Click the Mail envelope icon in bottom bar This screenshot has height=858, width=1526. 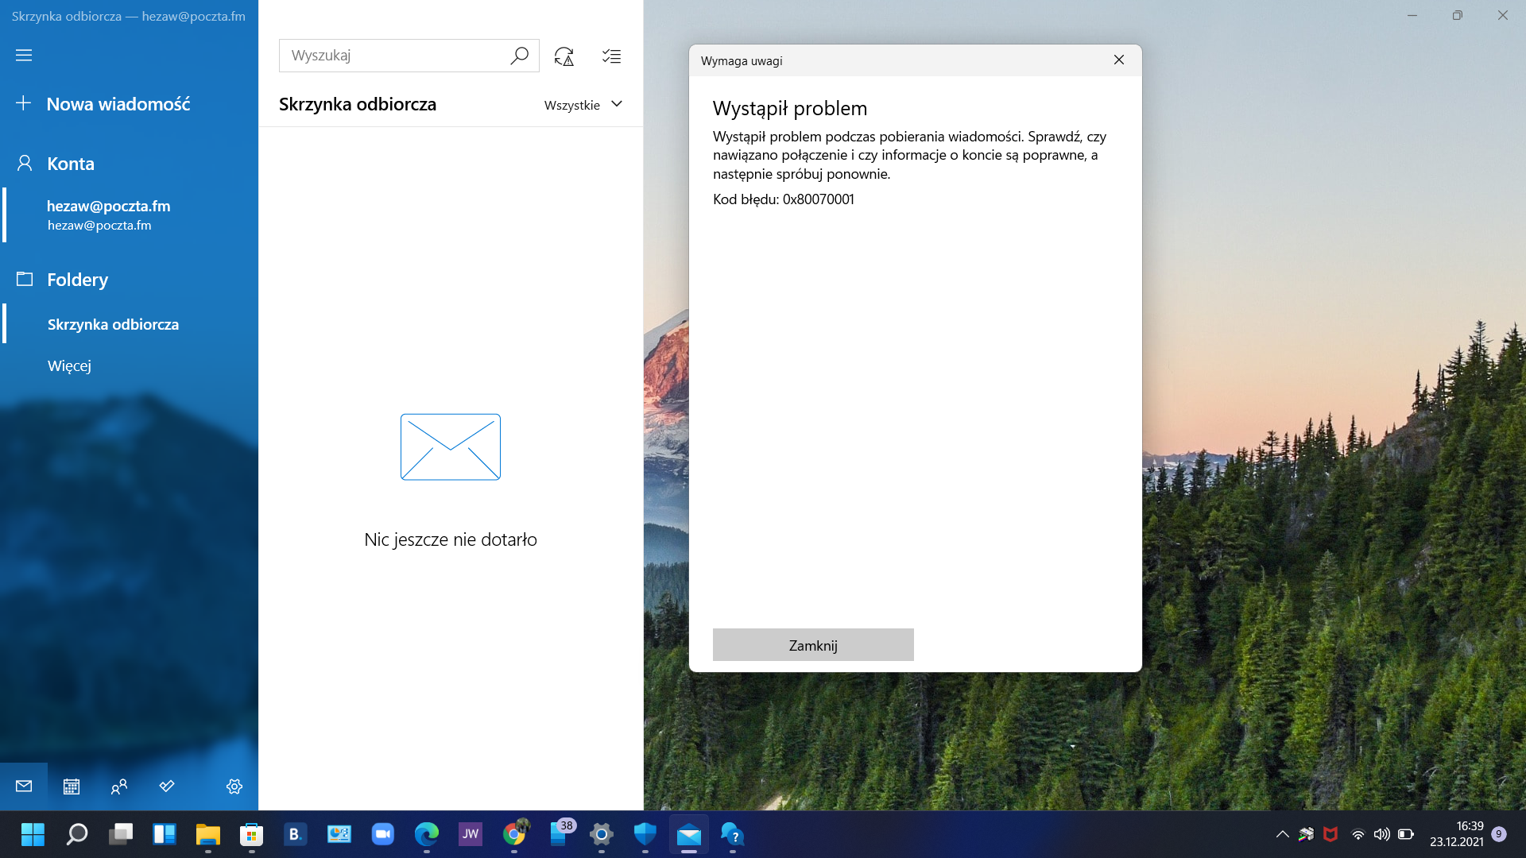tap(24, 786)
